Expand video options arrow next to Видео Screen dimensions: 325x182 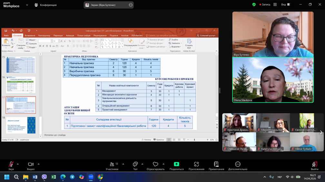[x=38, y=164]
